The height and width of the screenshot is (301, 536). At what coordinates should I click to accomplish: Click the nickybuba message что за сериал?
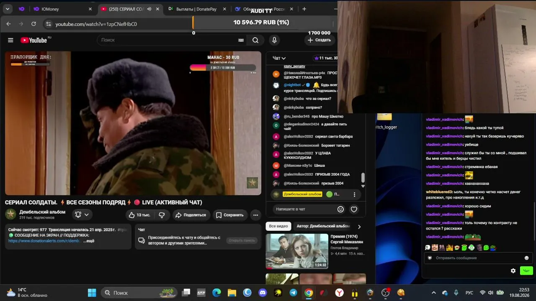[x=318, y=99]
